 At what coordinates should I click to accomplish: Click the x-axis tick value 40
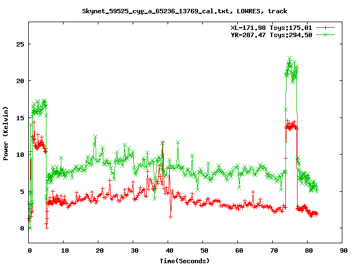(x=169, y=250)
